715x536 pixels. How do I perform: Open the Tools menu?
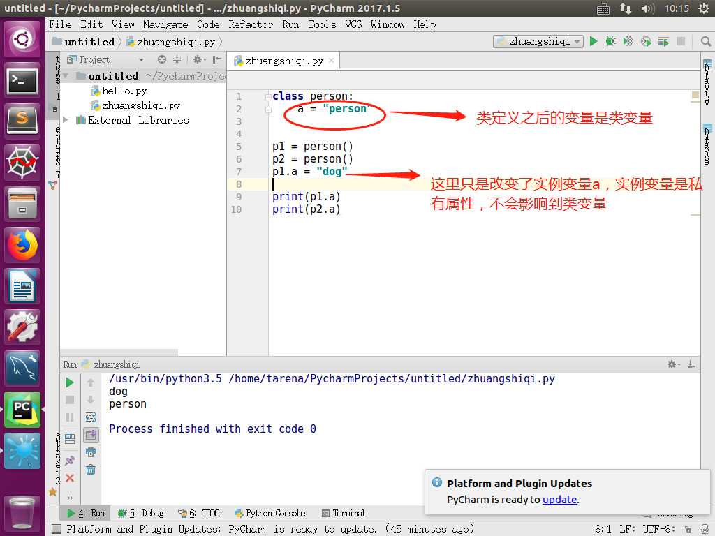[x=322, y=24]
